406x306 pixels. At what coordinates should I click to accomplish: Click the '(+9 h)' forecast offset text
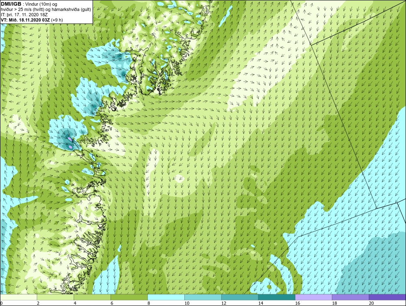[57, 20]
